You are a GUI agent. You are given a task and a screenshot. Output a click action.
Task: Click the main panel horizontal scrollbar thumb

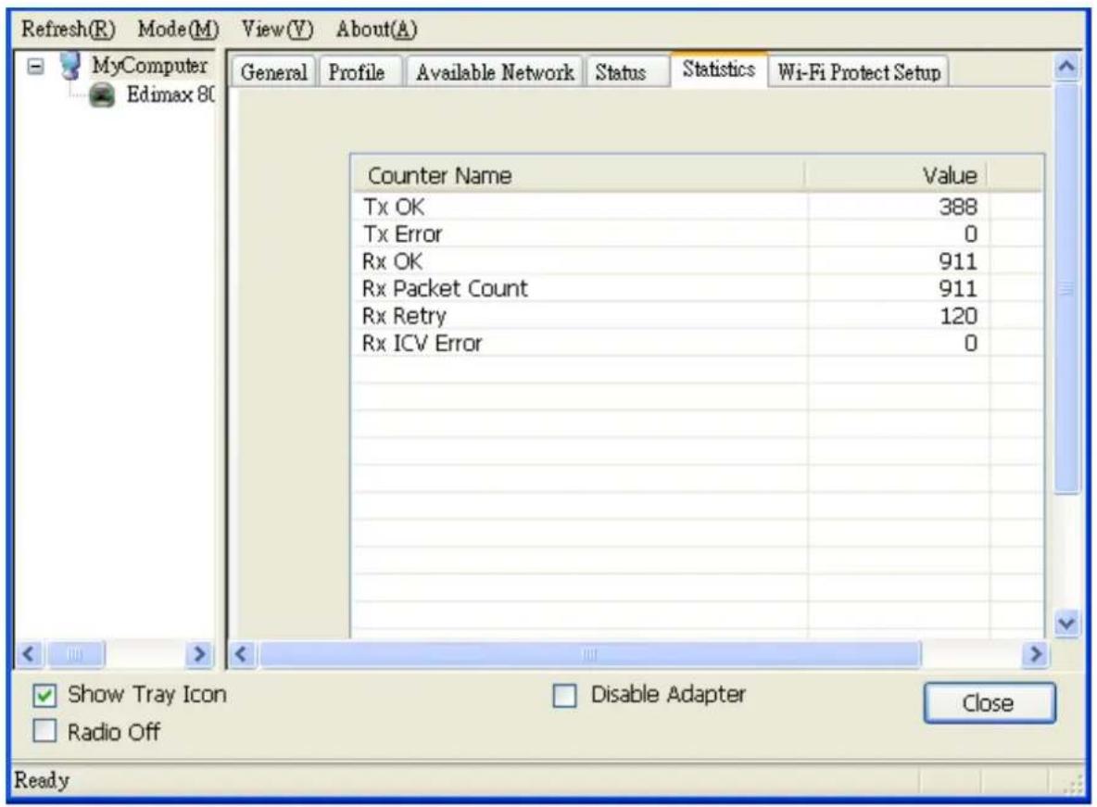click(590, 654)
